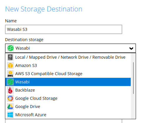
Task: Choose Microsoft Azure as destination storage
Action: (x=68, y=115)
